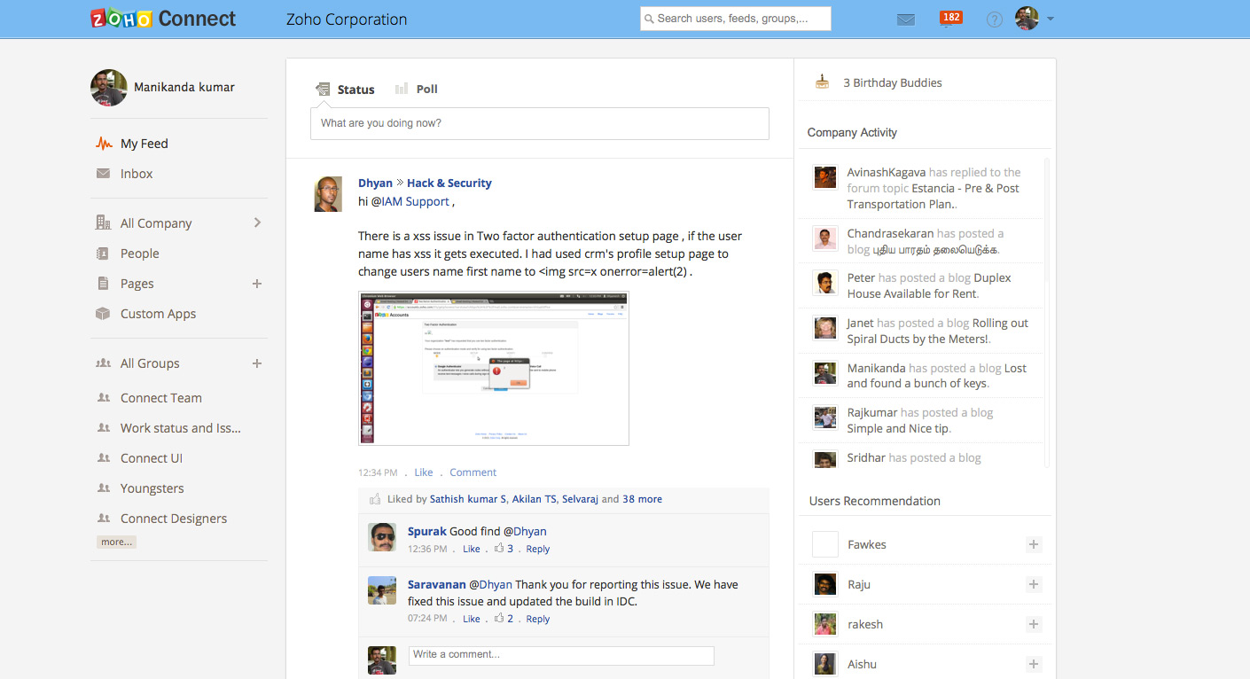
Task: Expand the account dropdown arrow in header
Action: coord(1051,19)
